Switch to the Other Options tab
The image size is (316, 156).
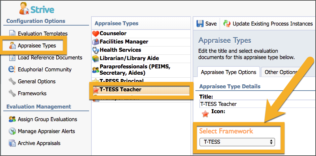(281, 72)
